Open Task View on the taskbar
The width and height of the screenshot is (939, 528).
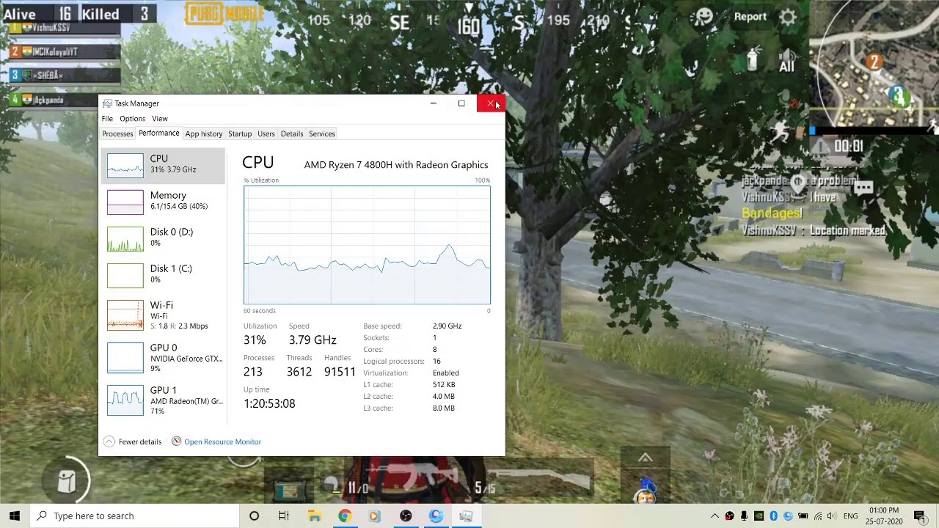[x=283, y=516]
